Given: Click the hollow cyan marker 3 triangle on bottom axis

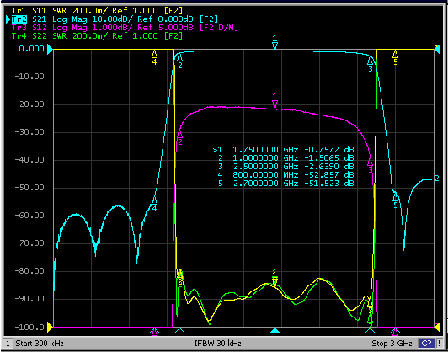Looking at the screenshot, I should [x=371, y=331].
